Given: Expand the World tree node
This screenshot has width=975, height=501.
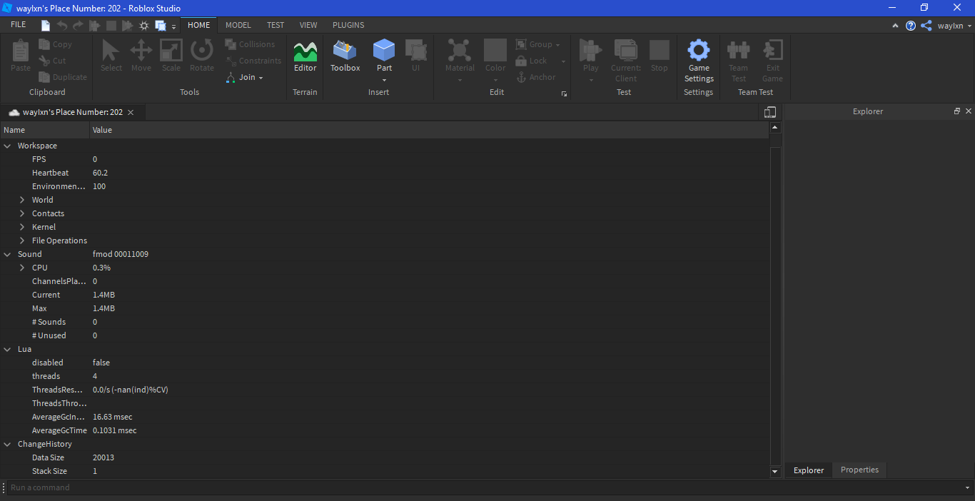Looking at the screenshot, I should (x=22, y=200).
